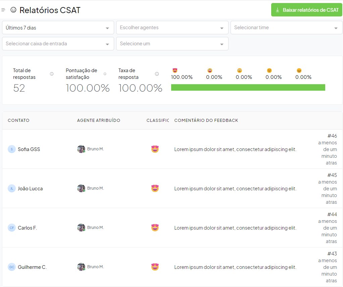Screen dimensions: 343x287
Task: Open conversation #46 link
Action: click(x=332, y=136)
